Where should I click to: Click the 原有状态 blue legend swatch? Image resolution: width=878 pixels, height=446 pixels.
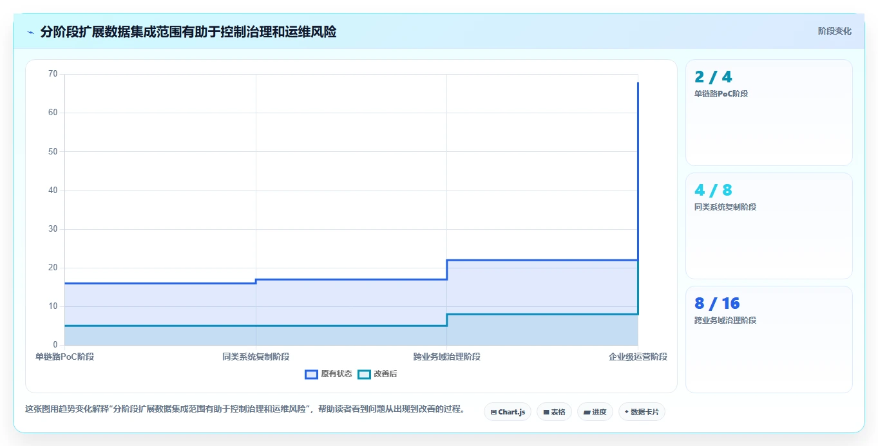(312, 374)
